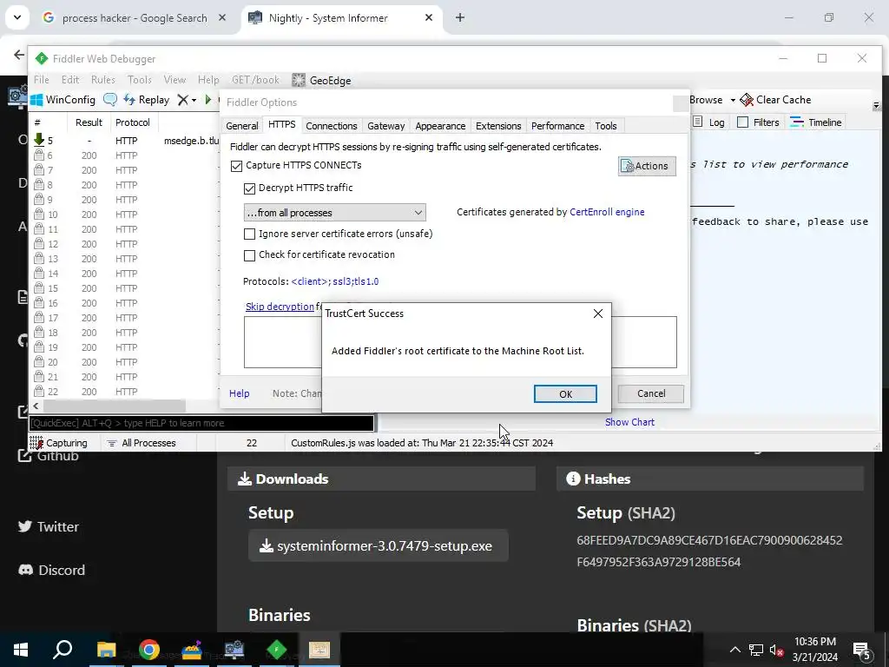Click the Actions button
889x667 pixels.
click(x=647, y=166)
